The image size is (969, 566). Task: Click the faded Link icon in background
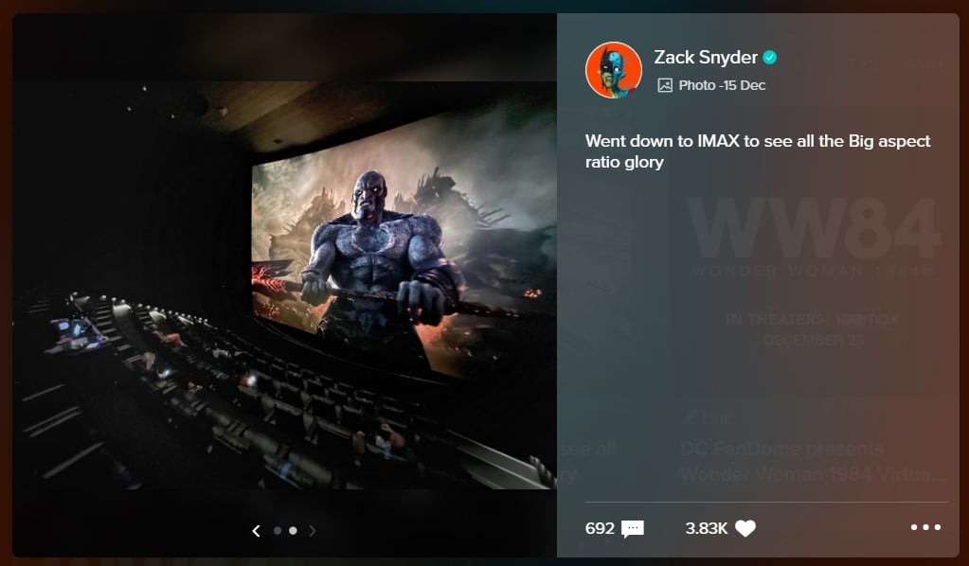click(x=689, y=417)
